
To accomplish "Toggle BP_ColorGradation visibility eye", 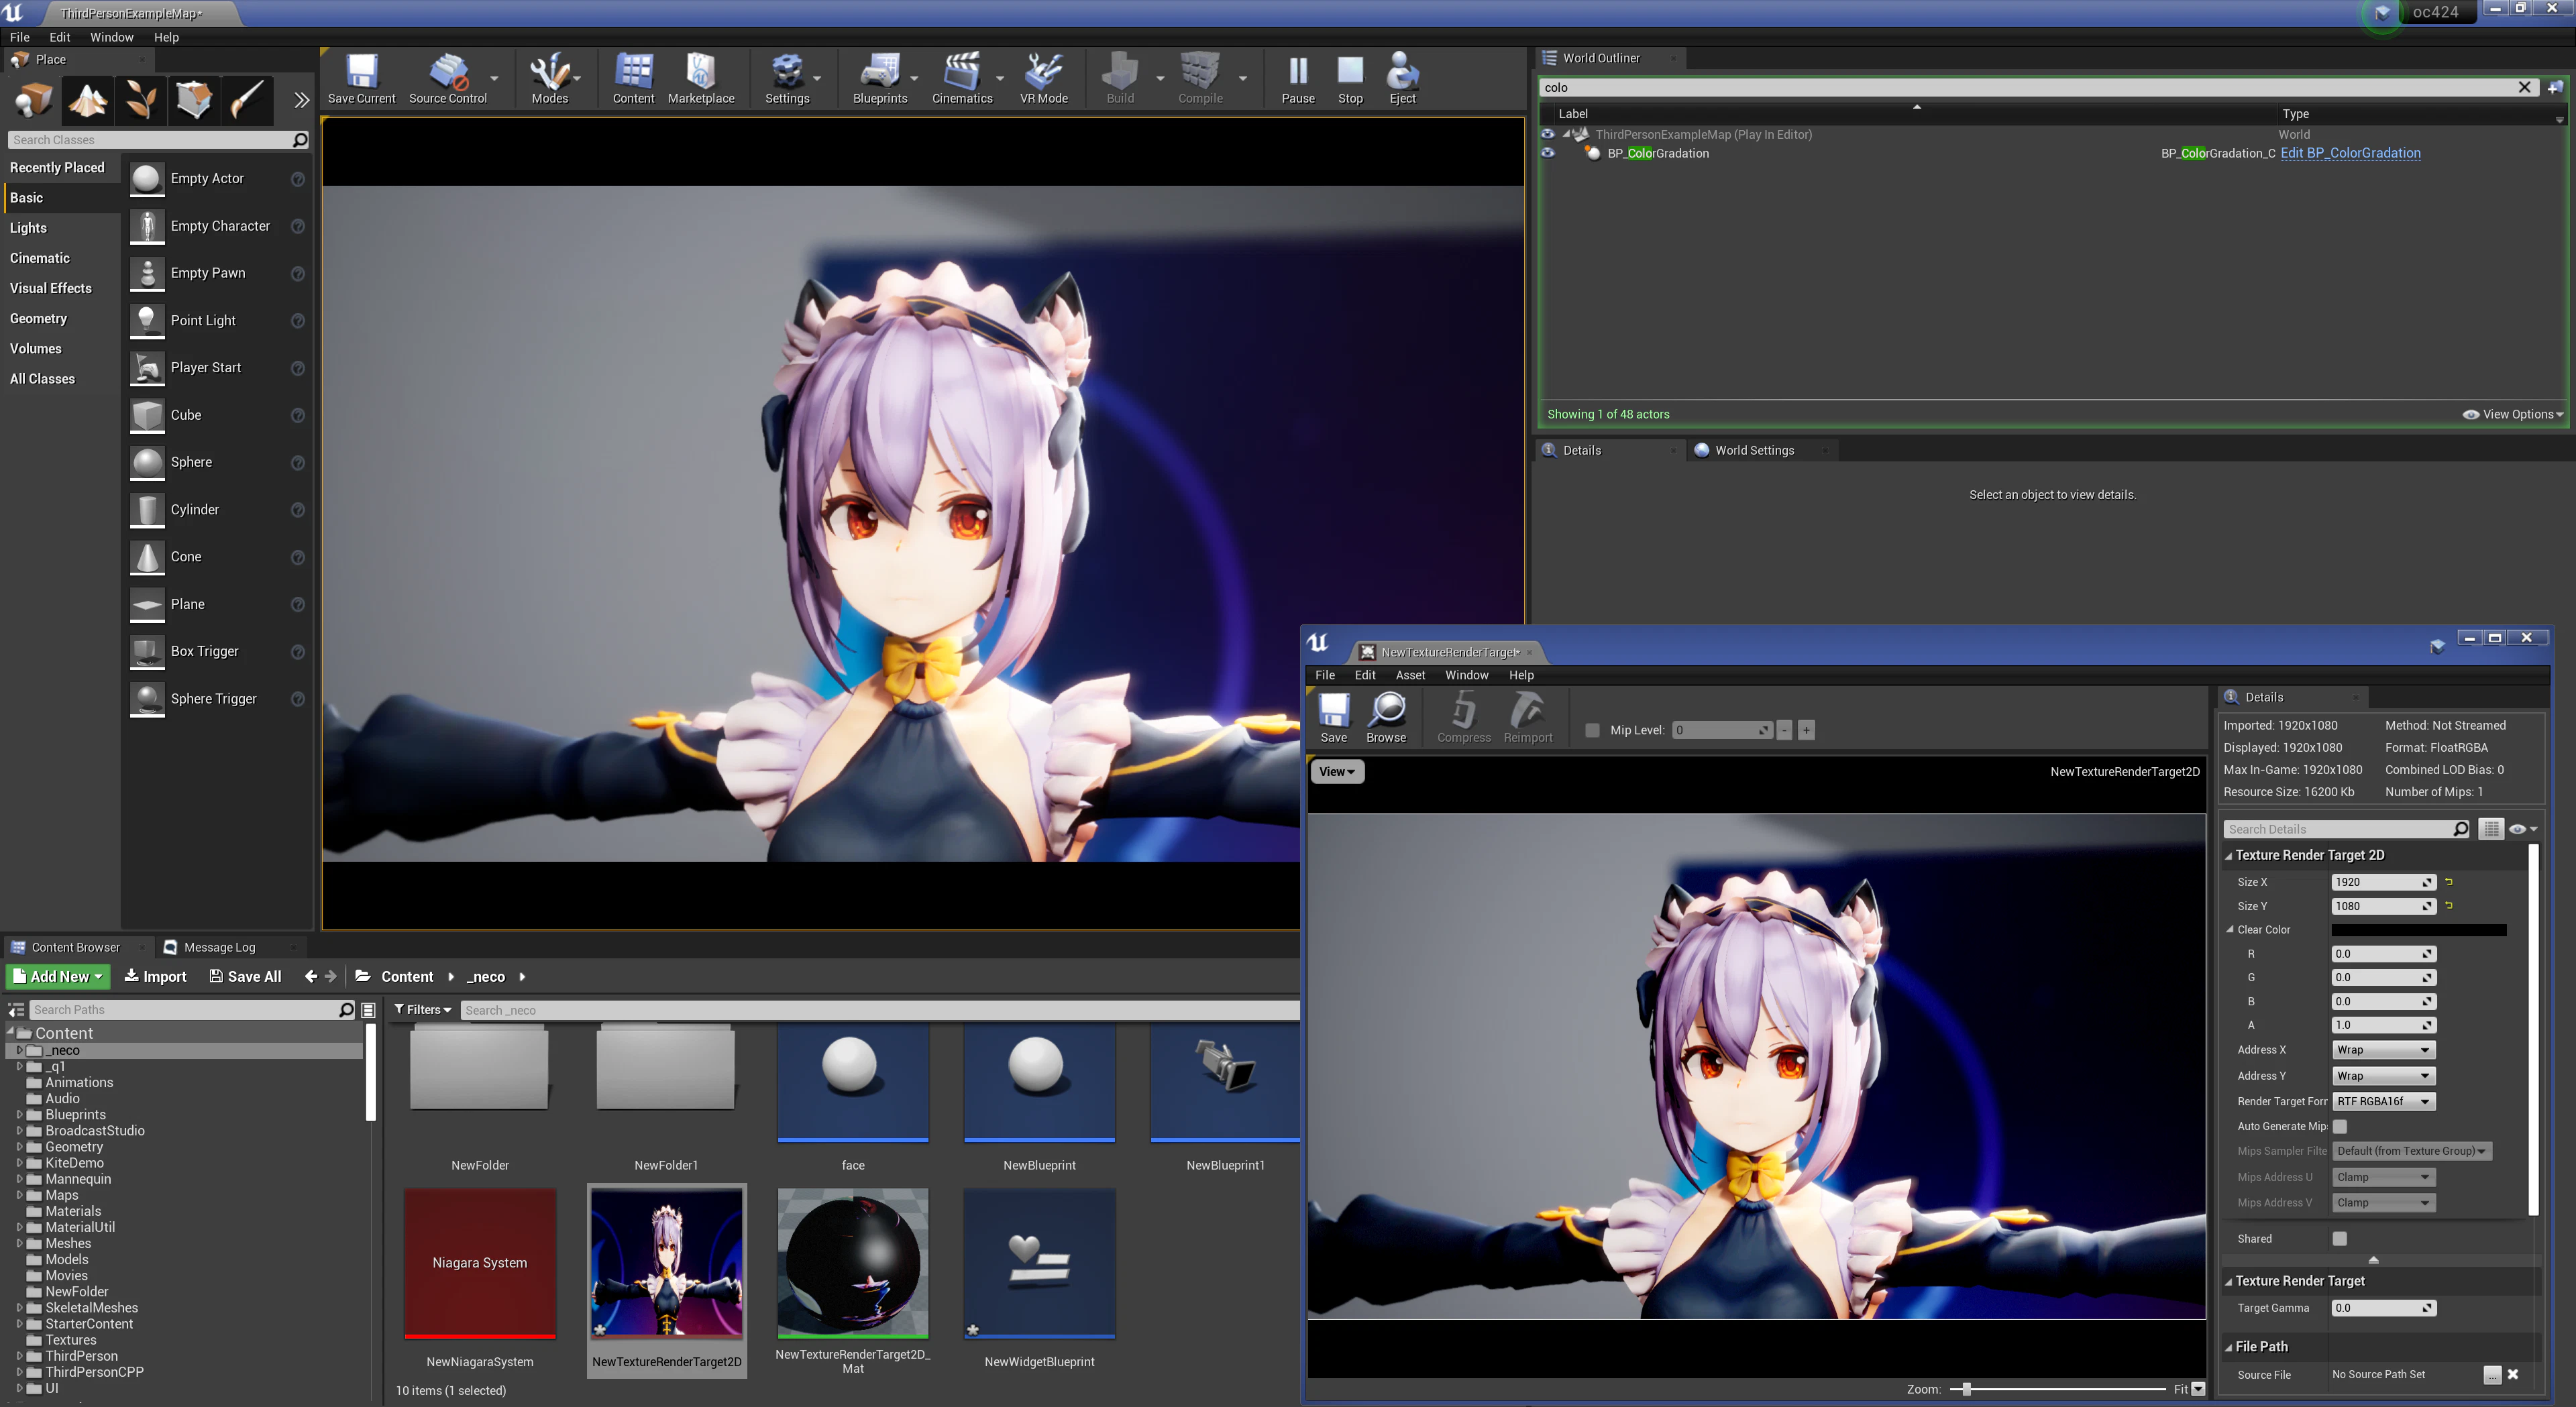I will (1548, 153).
